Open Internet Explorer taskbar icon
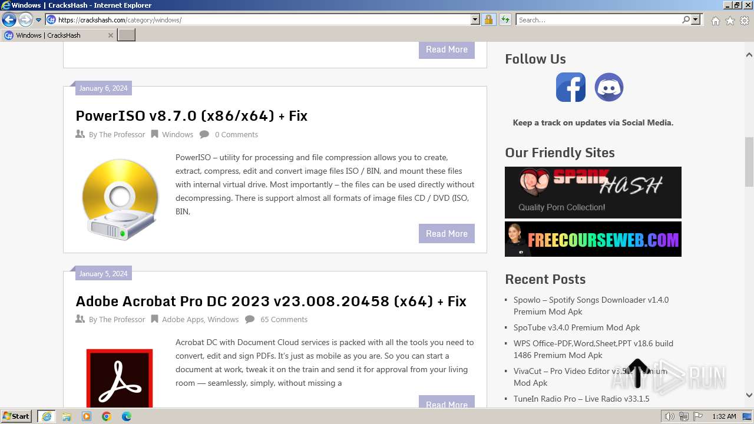This screenshot has width=754, height=424. pos(46,416)
